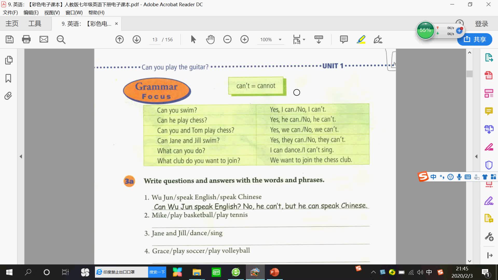
Task: Print the document with printer icon
Action: [26, 39]
